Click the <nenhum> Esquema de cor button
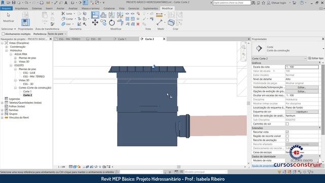Screen dimensions: 325x183 click(302, 112)
